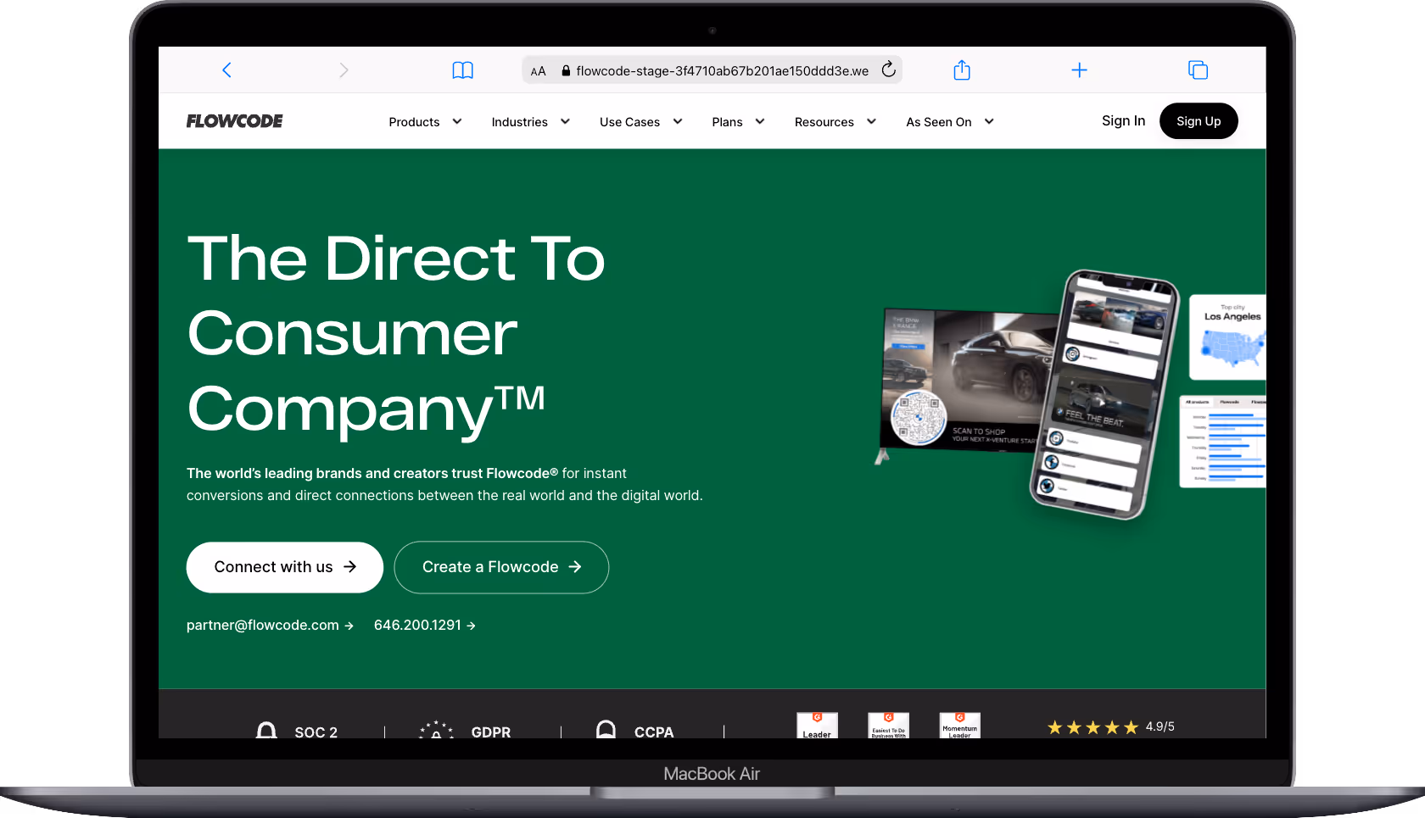This screenshot has height=818, width=1425.
Task: Expand the Plans chevron
Action: click(760, 121)
